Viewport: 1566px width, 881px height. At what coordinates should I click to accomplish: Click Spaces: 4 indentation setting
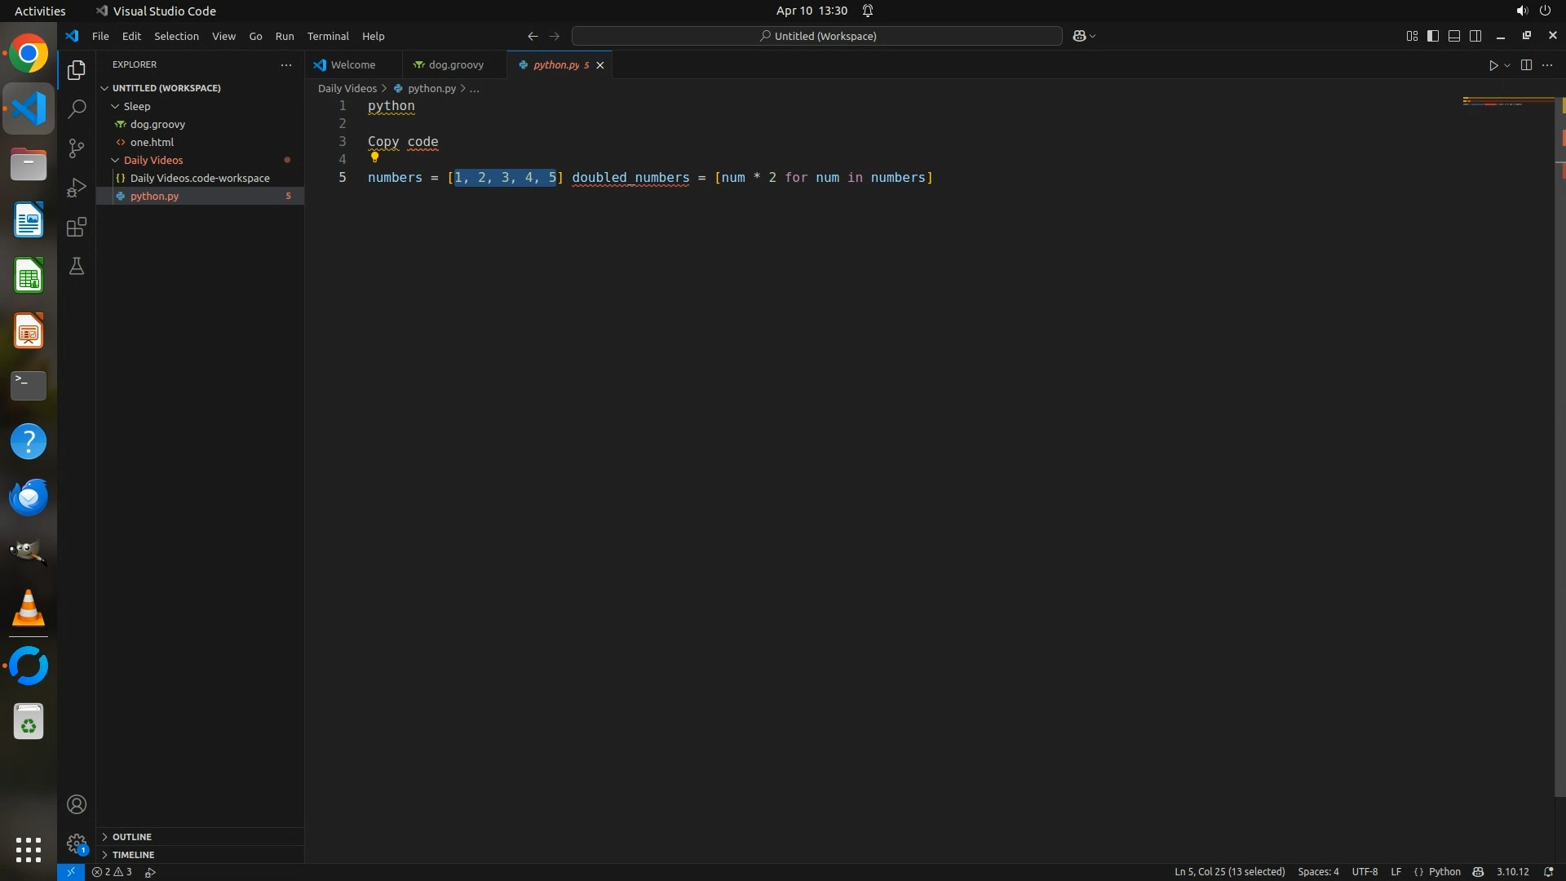[x=1318, y=872]
